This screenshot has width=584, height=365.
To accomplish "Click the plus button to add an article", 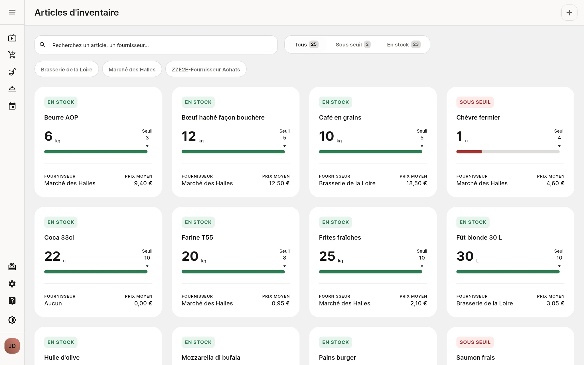I will point(569,13).
